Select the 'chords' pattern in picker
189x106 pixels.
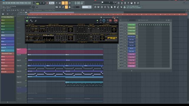8,44
